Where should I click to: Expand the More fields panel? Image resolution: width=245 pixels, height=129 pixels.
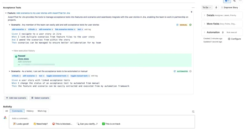pyautogui.click(x=222, y=24)
